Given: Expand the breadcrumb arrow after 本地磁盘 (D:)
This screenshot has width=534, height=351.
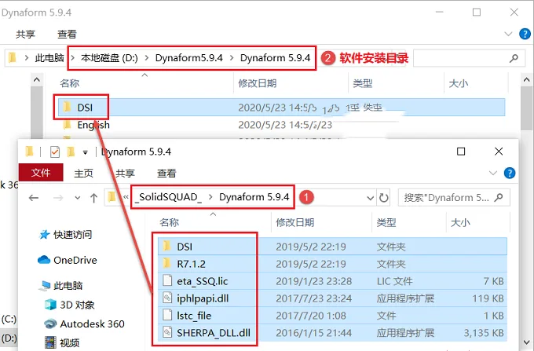Looking at the screenshot, I should click(147, 58).
